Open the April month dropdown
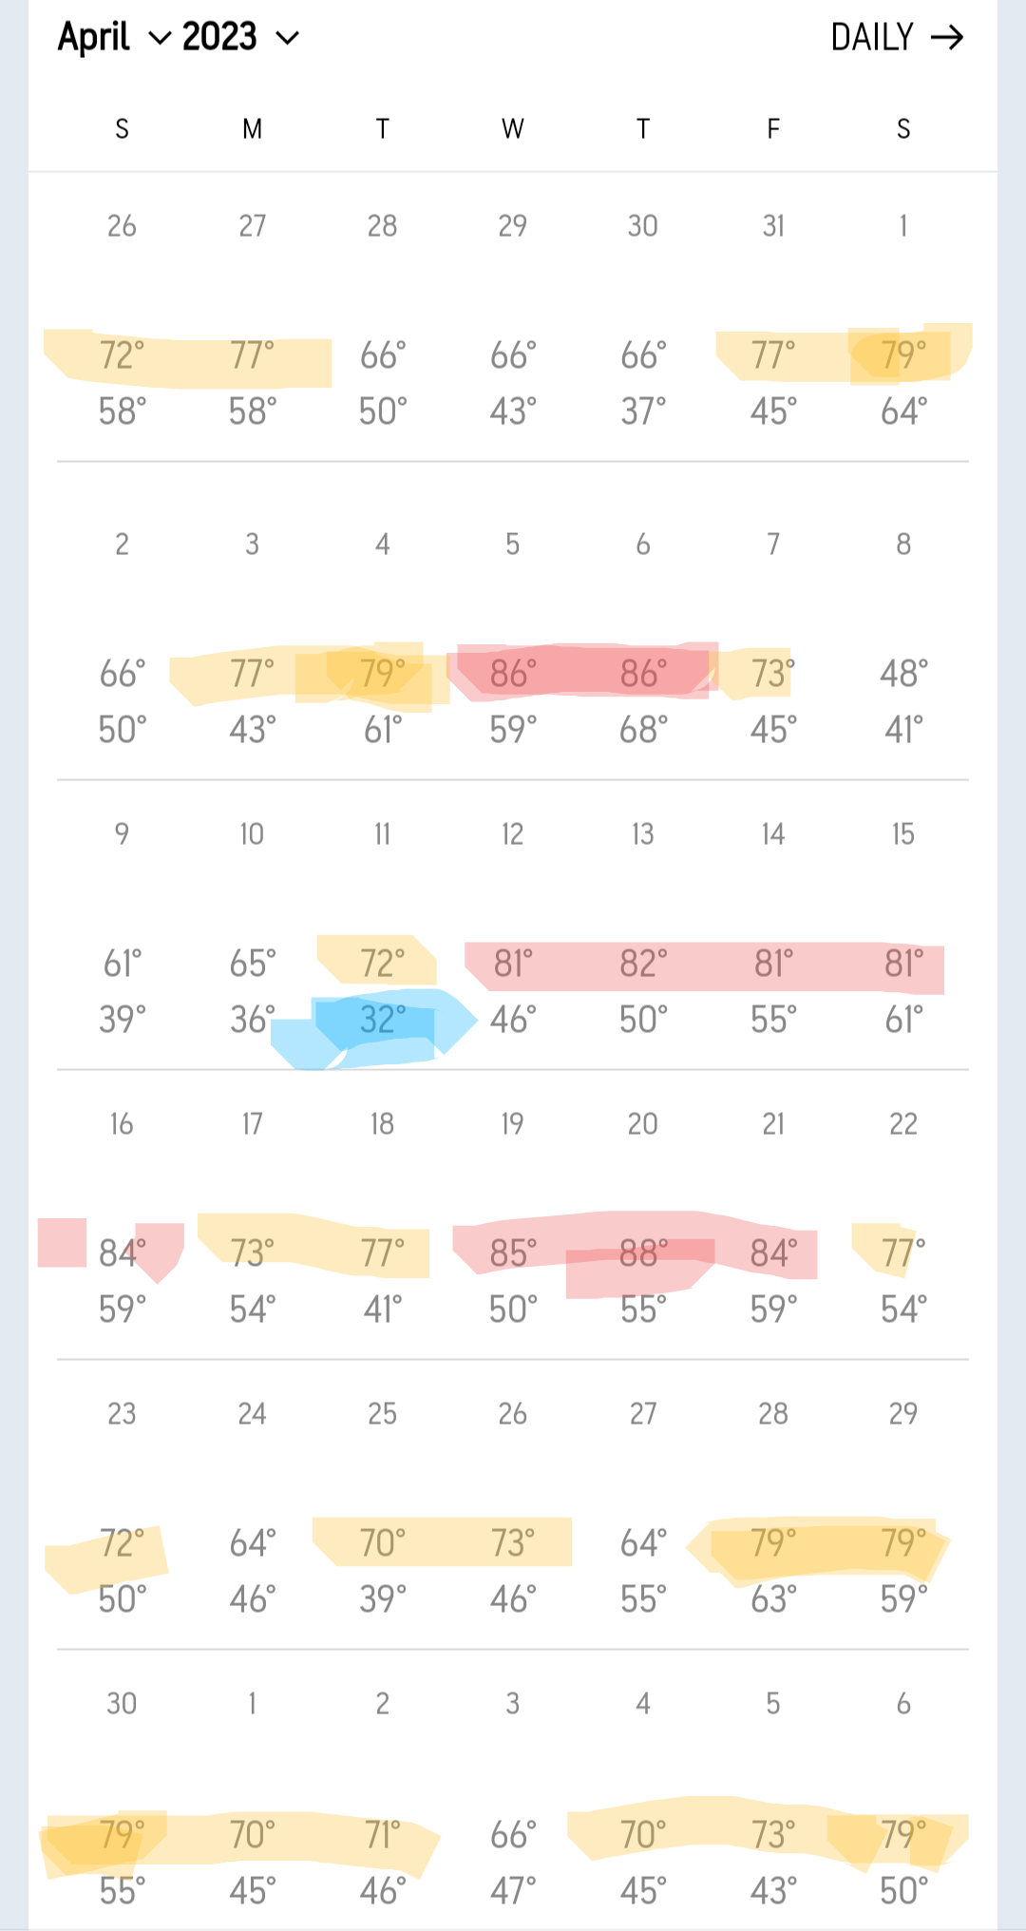 94,38
